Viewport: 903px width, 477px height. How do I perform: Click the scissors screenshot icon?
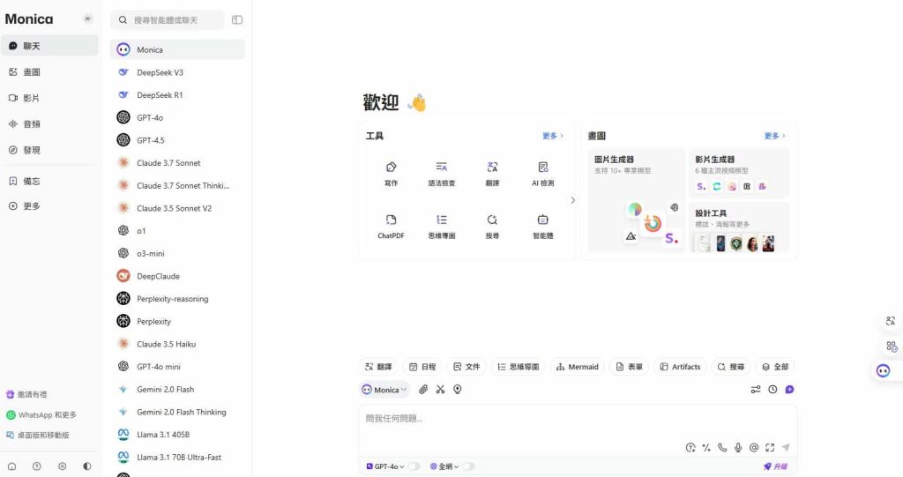tap(440, 389)
